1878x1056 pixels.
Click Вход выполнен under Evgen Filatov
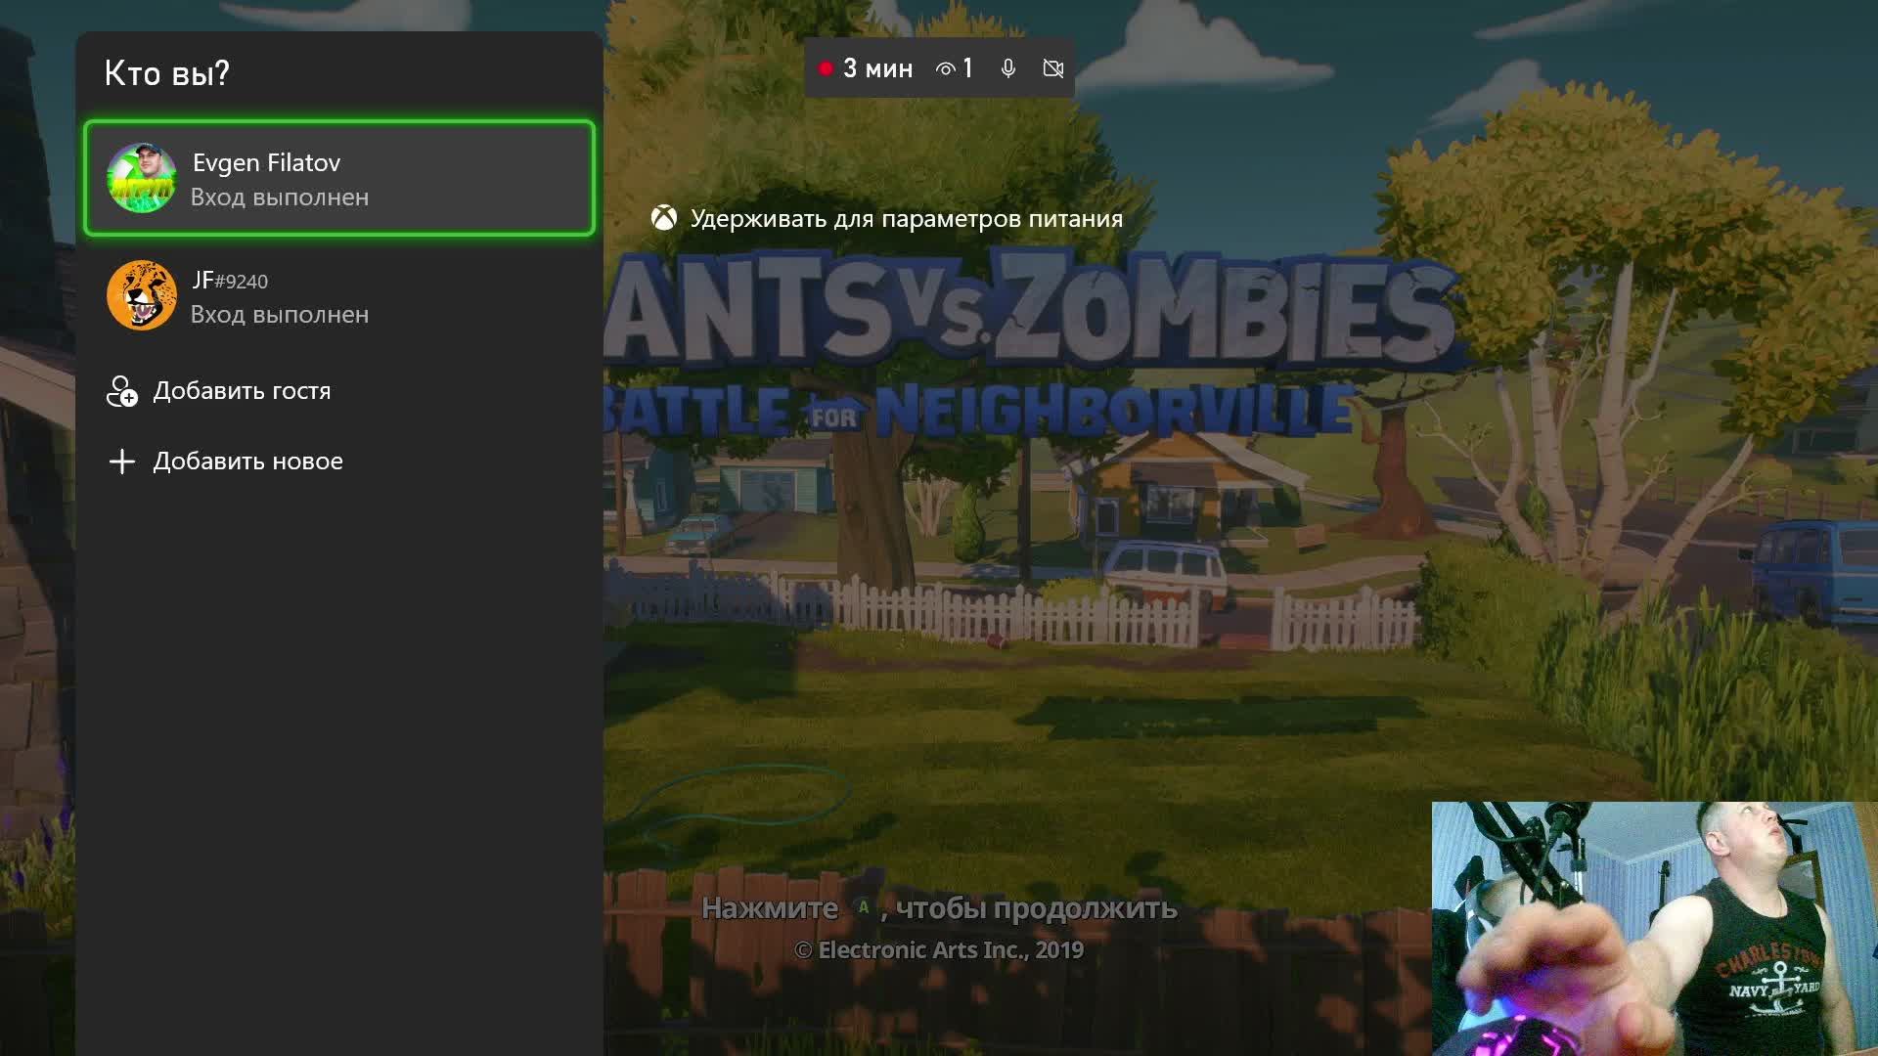(280, 198)
